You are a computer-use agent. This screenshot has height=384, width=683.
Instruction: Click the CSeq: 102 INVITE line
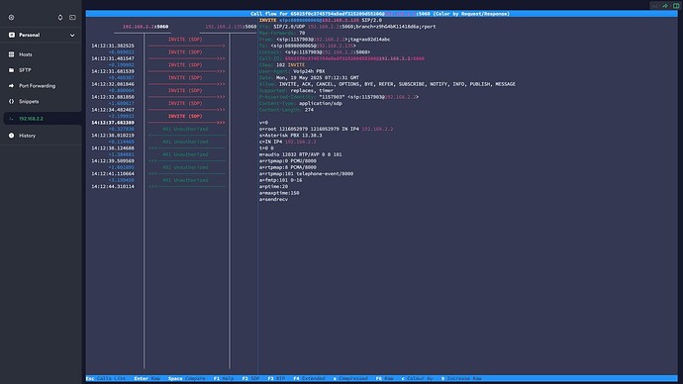pyautogui.click(x=282, y=65)
